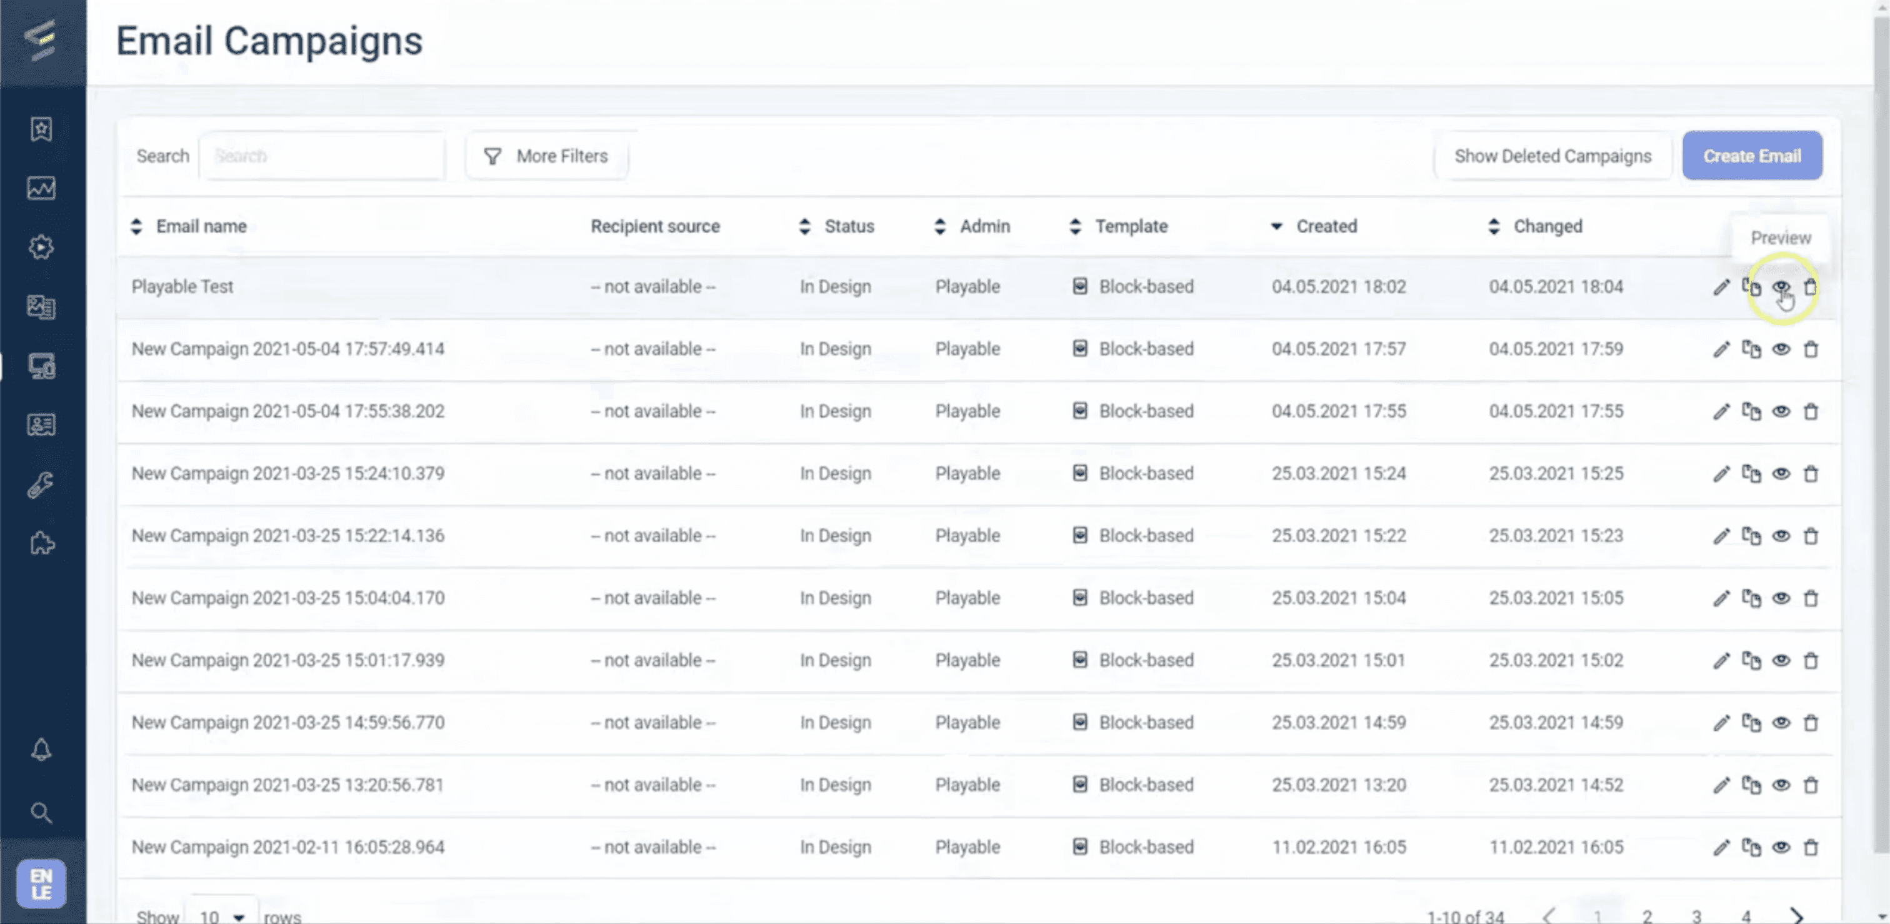Delete the New Campaign 2021-03-25 15:24:10.379 row

pos(1810,474)
